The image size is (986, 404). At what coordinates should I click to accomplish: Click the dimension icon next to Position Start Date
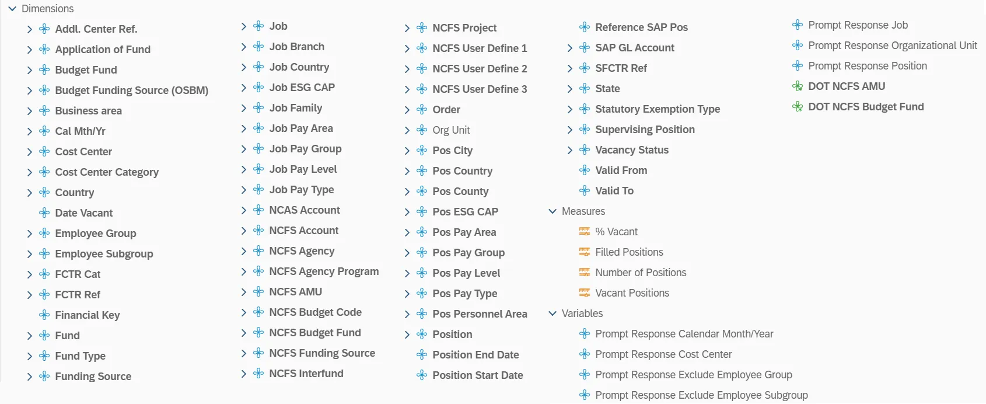tap(422, 375)
